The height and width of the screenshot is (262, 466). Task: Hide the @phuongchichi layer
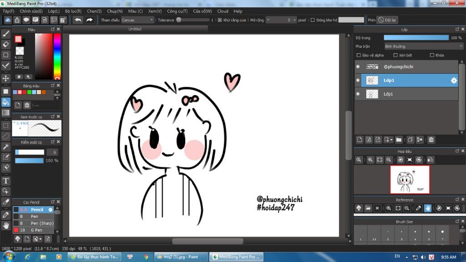pos(358,66)
